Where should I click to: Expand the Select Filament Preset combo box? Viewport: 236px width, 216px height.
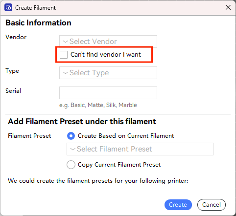(140, 149)
